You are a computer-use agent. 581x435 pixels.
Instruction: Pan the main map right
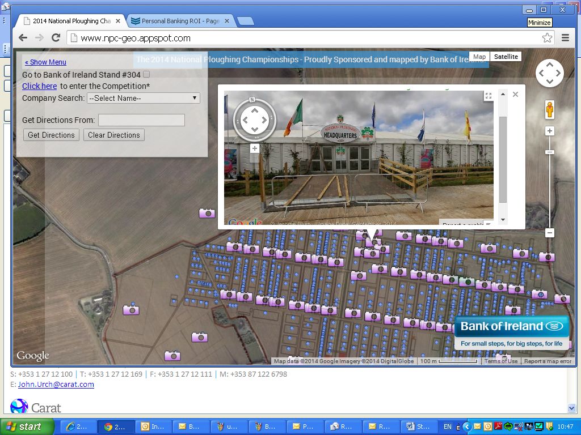(x=558, y=73)
